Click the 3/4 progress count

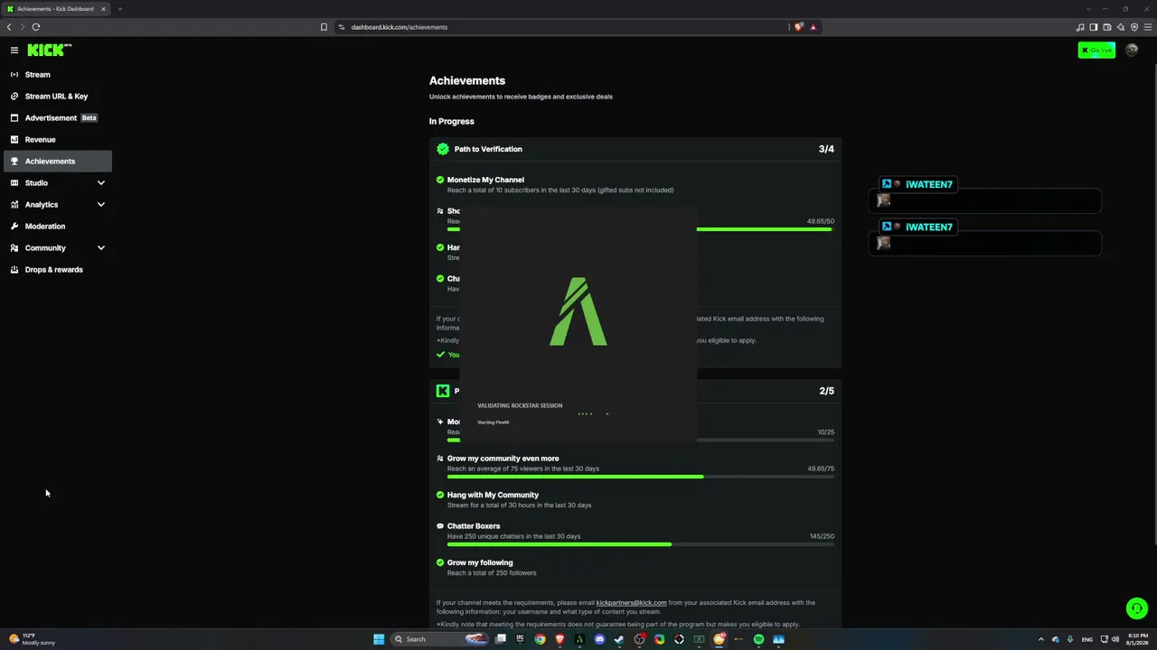tap(826, 149)
